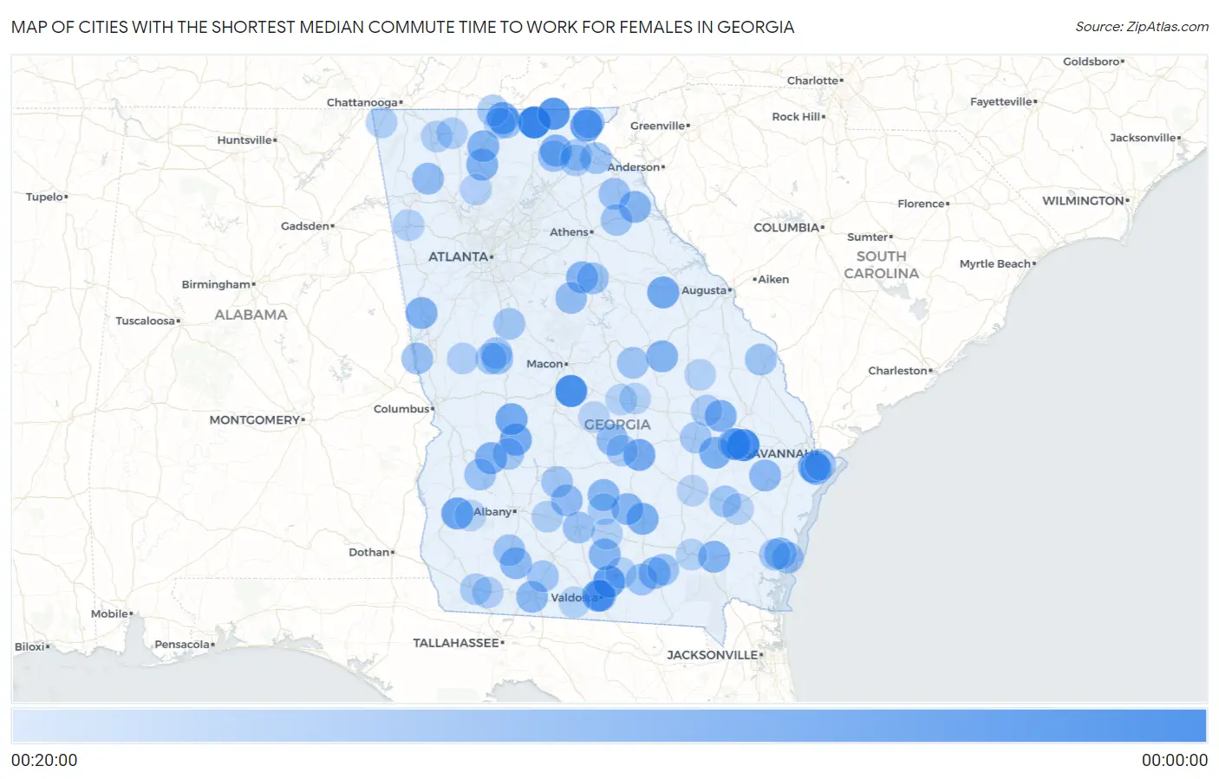This screenshot has height=779, width=1219.
Task: Click the Columbus city label
Action: tap(402, 409)
